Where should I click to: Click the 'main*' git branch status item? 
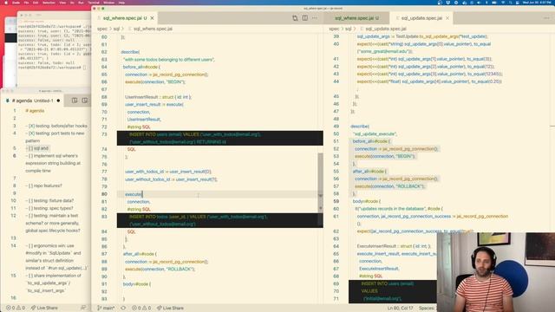point(106,308)
